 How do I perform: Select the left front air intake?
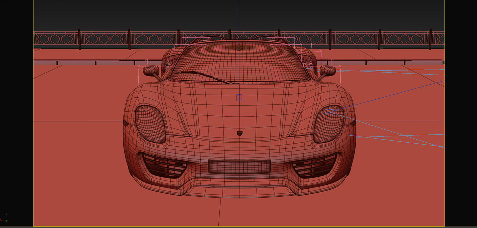(164, 165)
